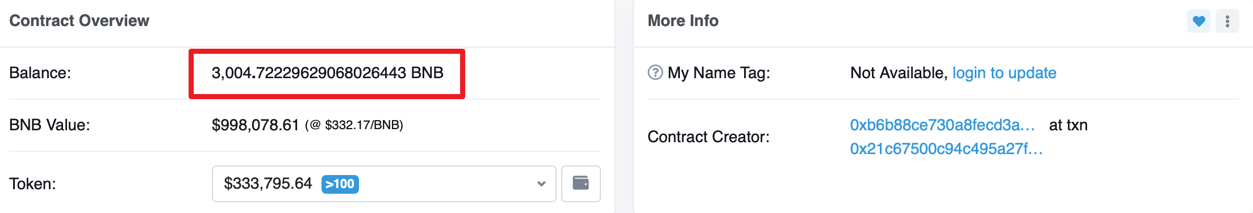Click the @ $332.17/BNB price text

354,125
